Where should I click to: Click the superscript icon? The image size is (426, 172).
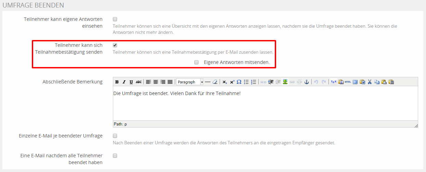(x=232, y=82)
